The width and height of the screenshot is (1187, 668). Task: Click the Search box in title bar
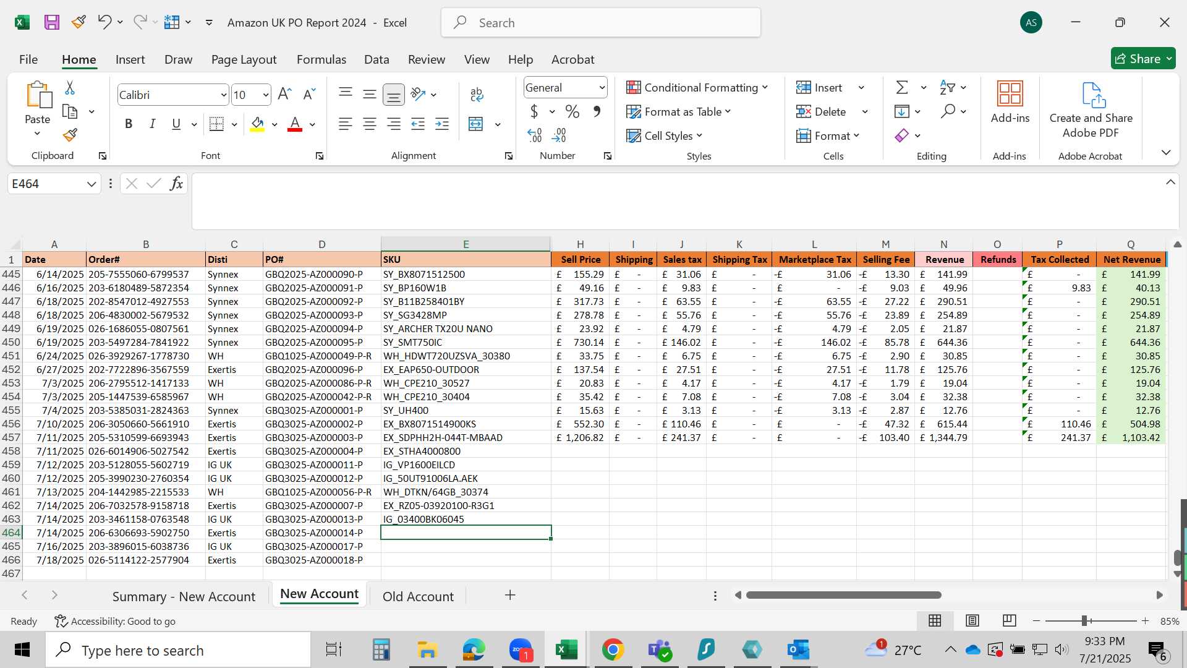coord(601,23)
